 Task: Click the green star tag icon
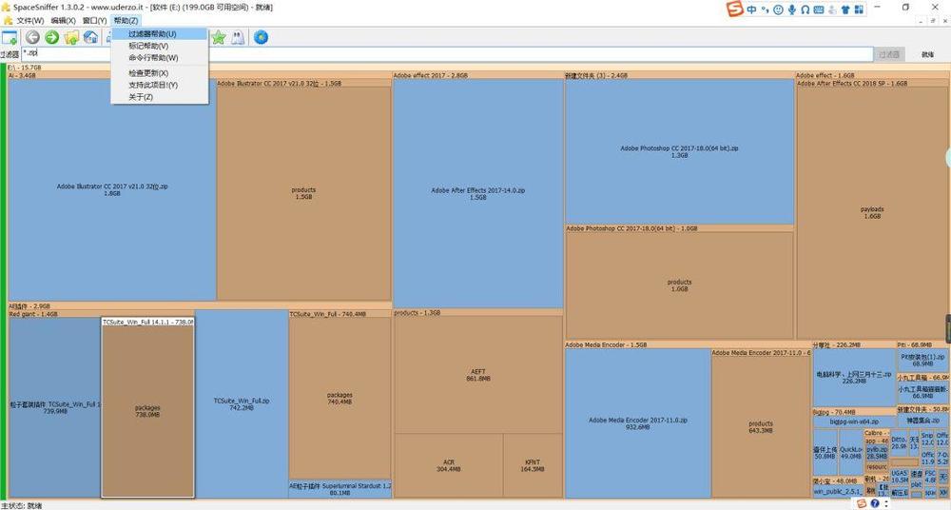click(219, 38)
